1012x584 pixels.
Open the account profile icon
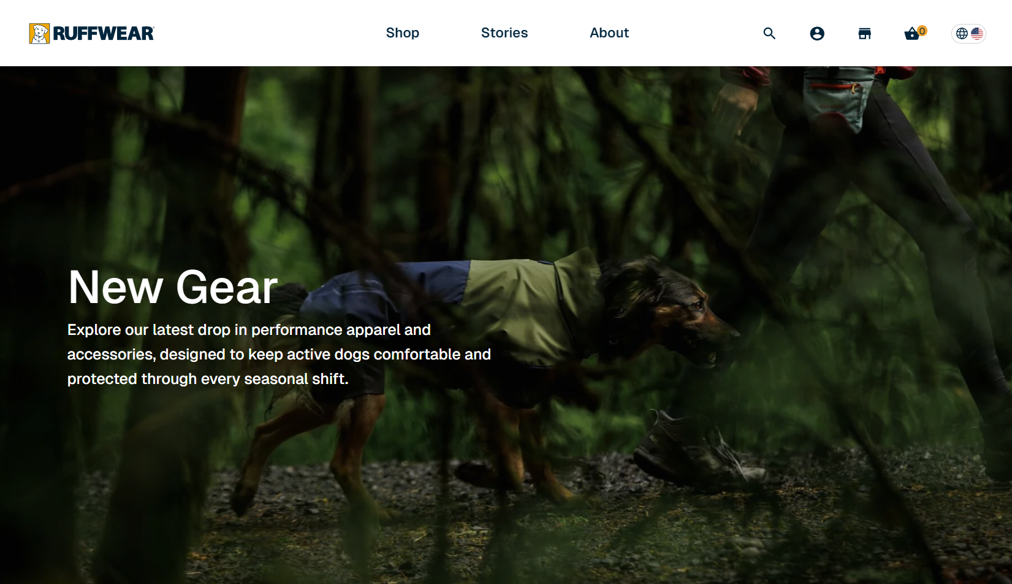817,33
